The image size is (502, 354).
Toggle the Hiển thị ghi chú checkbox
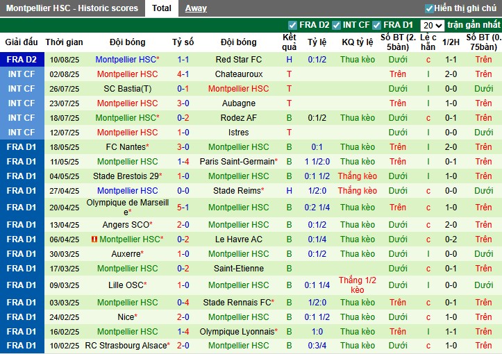430,8
